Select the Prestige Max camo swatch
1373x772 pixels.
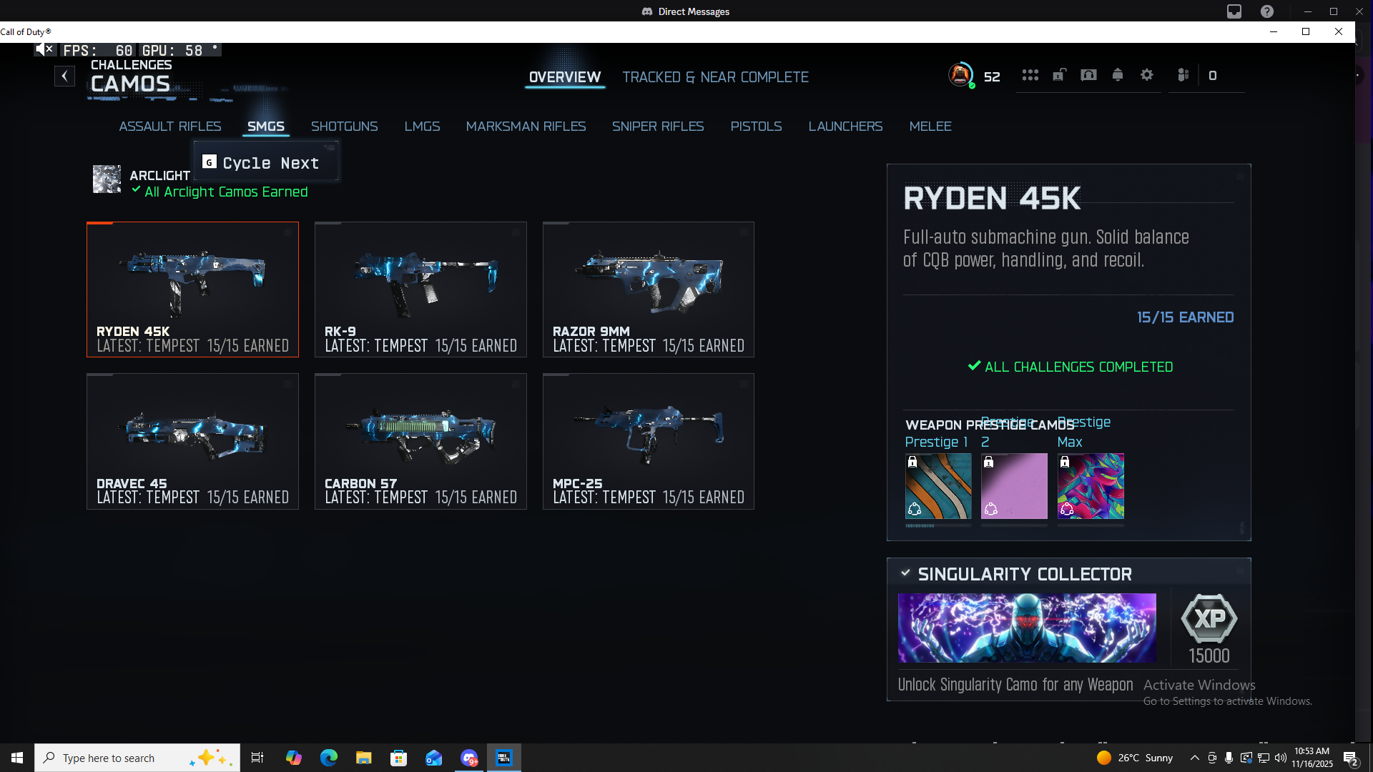point(1091,486)
